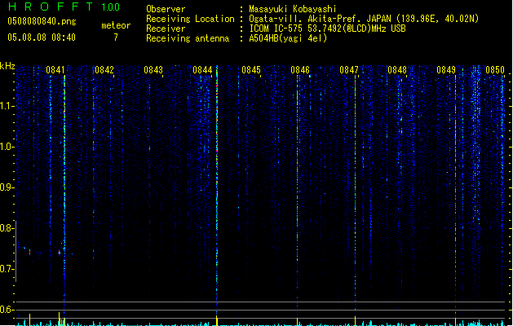Click the meteor label
This screenshot has width=513, height=326.
pyautogui.click(x=116, y=25)
